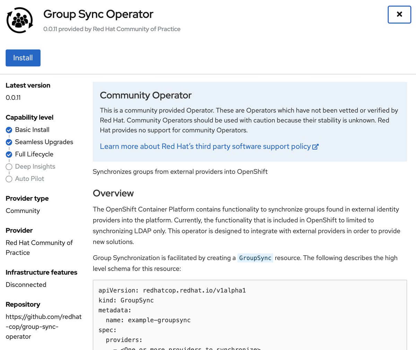416x350 pixels.
Task: Click the GroupSync inline code label
Action: click(x=255, y=258)
